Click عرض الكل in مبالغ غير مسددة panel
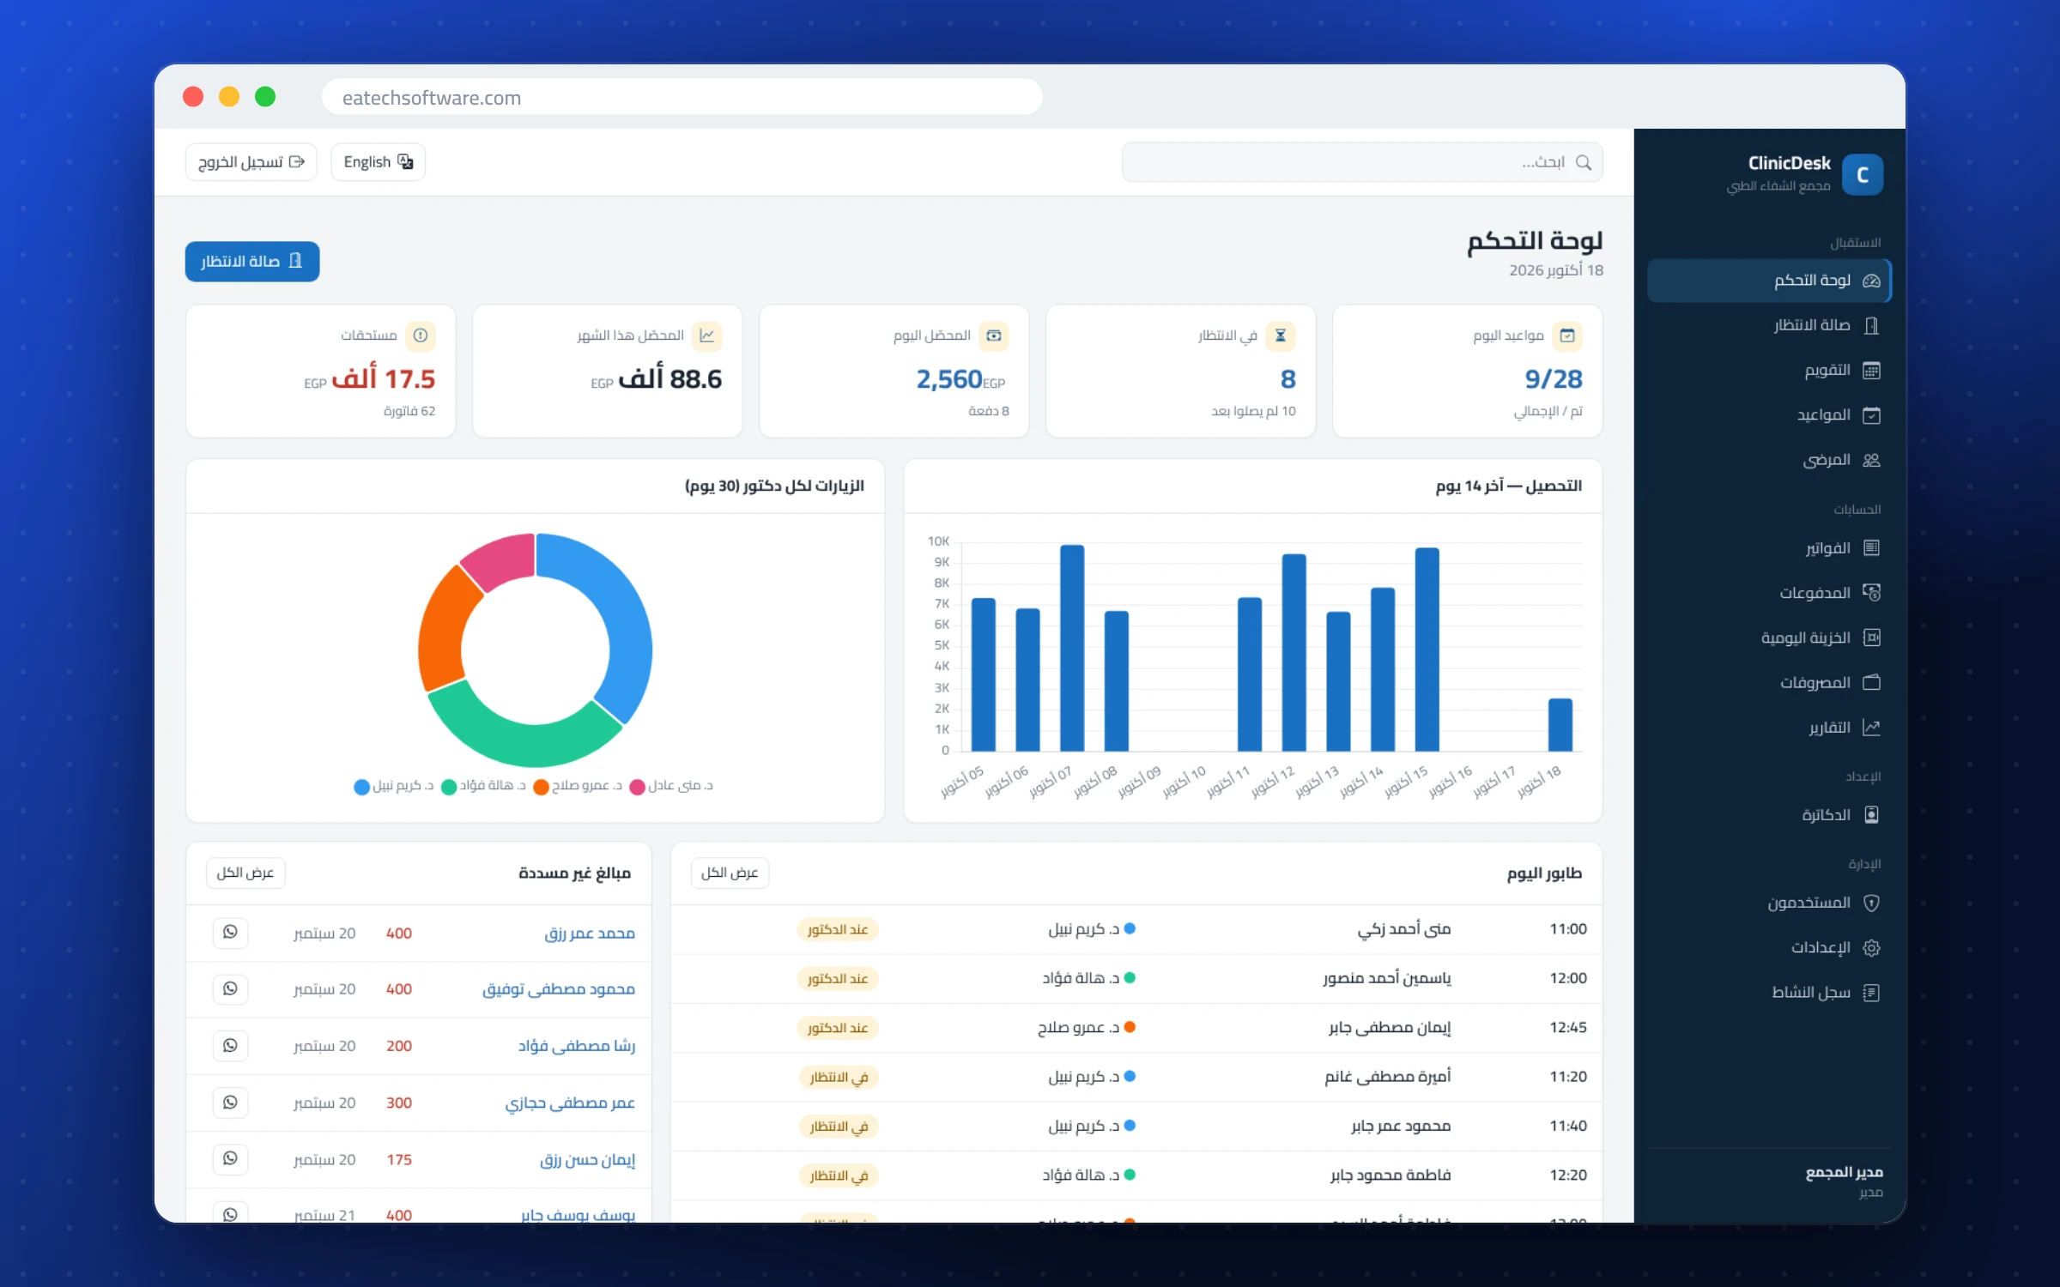 pyautogui.click(x=245, y=873)
